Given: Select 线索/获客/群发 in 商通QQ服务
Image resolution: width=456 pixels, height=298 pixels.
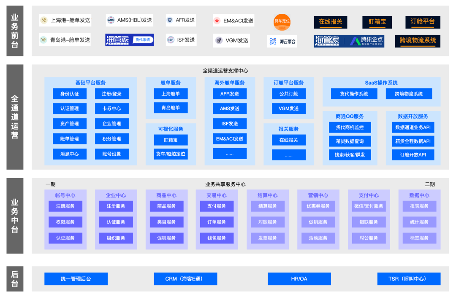Looking at the screenshot, I should tap(350, 155).
